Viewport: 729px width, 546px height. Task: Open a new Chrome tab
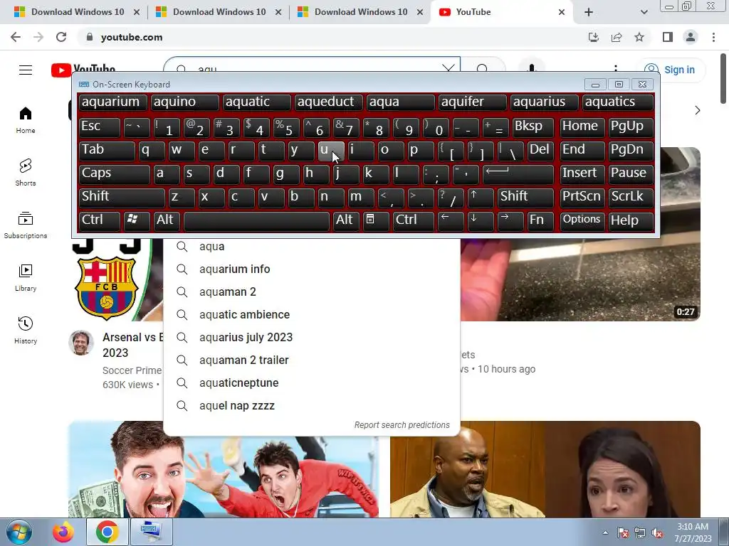point(589,12)
